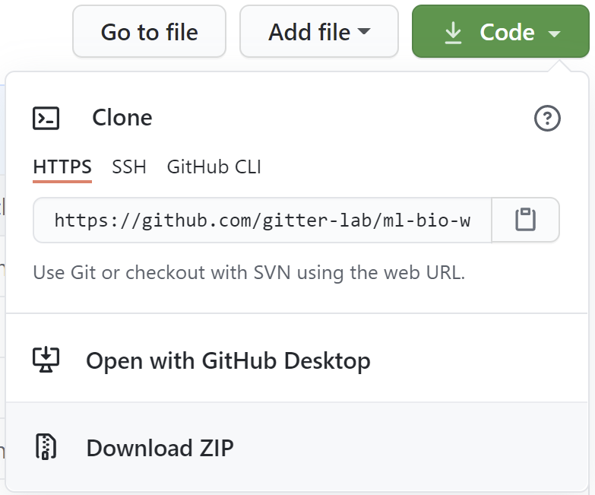The width and height of the screenshot is (595, 495).
Task: Click the Add file button label
Action: (x=309, y=32)
